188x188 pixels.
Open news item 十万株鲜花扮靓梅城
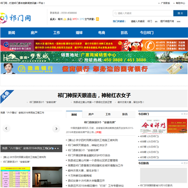click(80, 175)
